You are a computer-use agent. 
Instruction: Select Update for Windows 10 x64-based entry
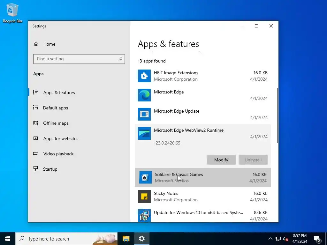coord(199,212)
